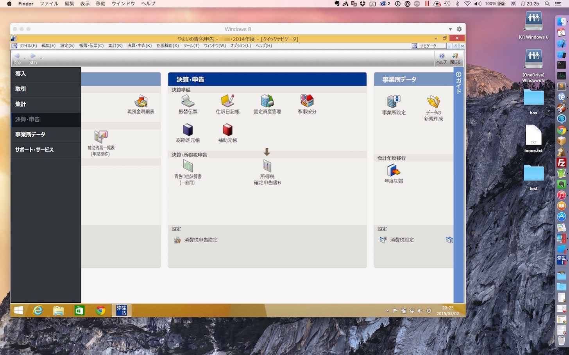
Task: Expand the 戻る history dropdown arrow
Action: (x=25, y=58)
